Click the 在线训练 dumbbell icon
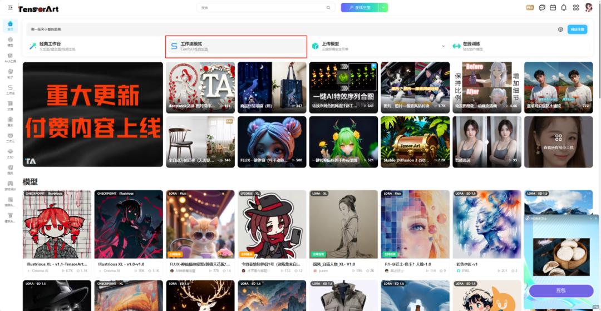 click(456, 46)
